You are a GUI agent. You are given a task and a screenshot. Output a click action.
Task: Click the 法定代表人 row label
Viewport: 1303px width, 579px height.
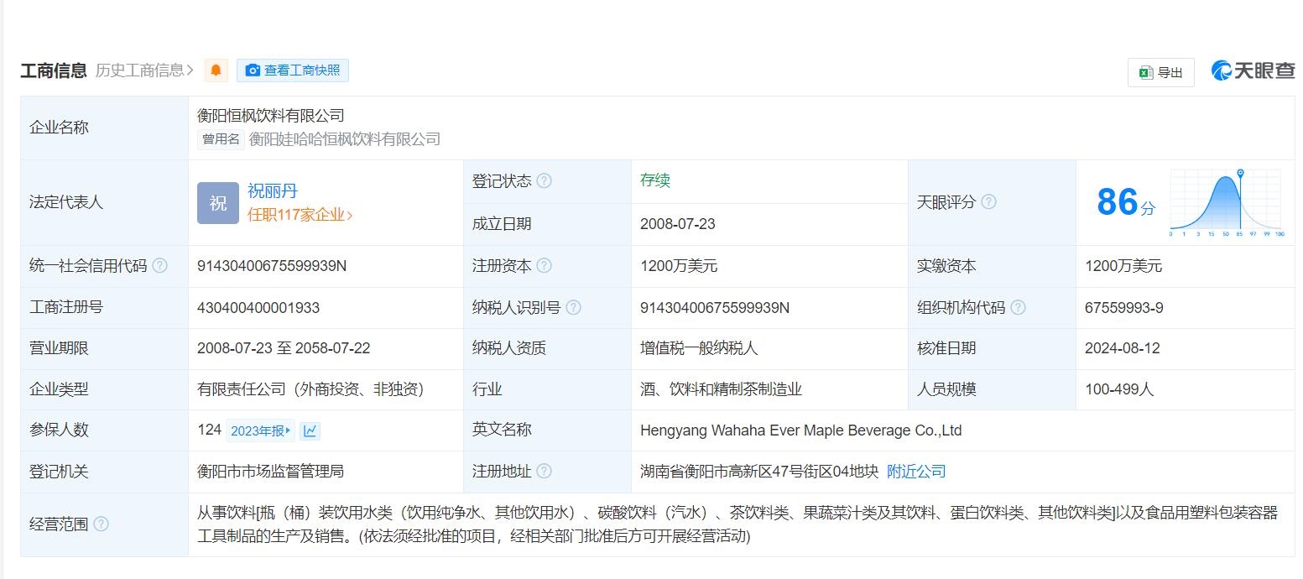point(66,202)
